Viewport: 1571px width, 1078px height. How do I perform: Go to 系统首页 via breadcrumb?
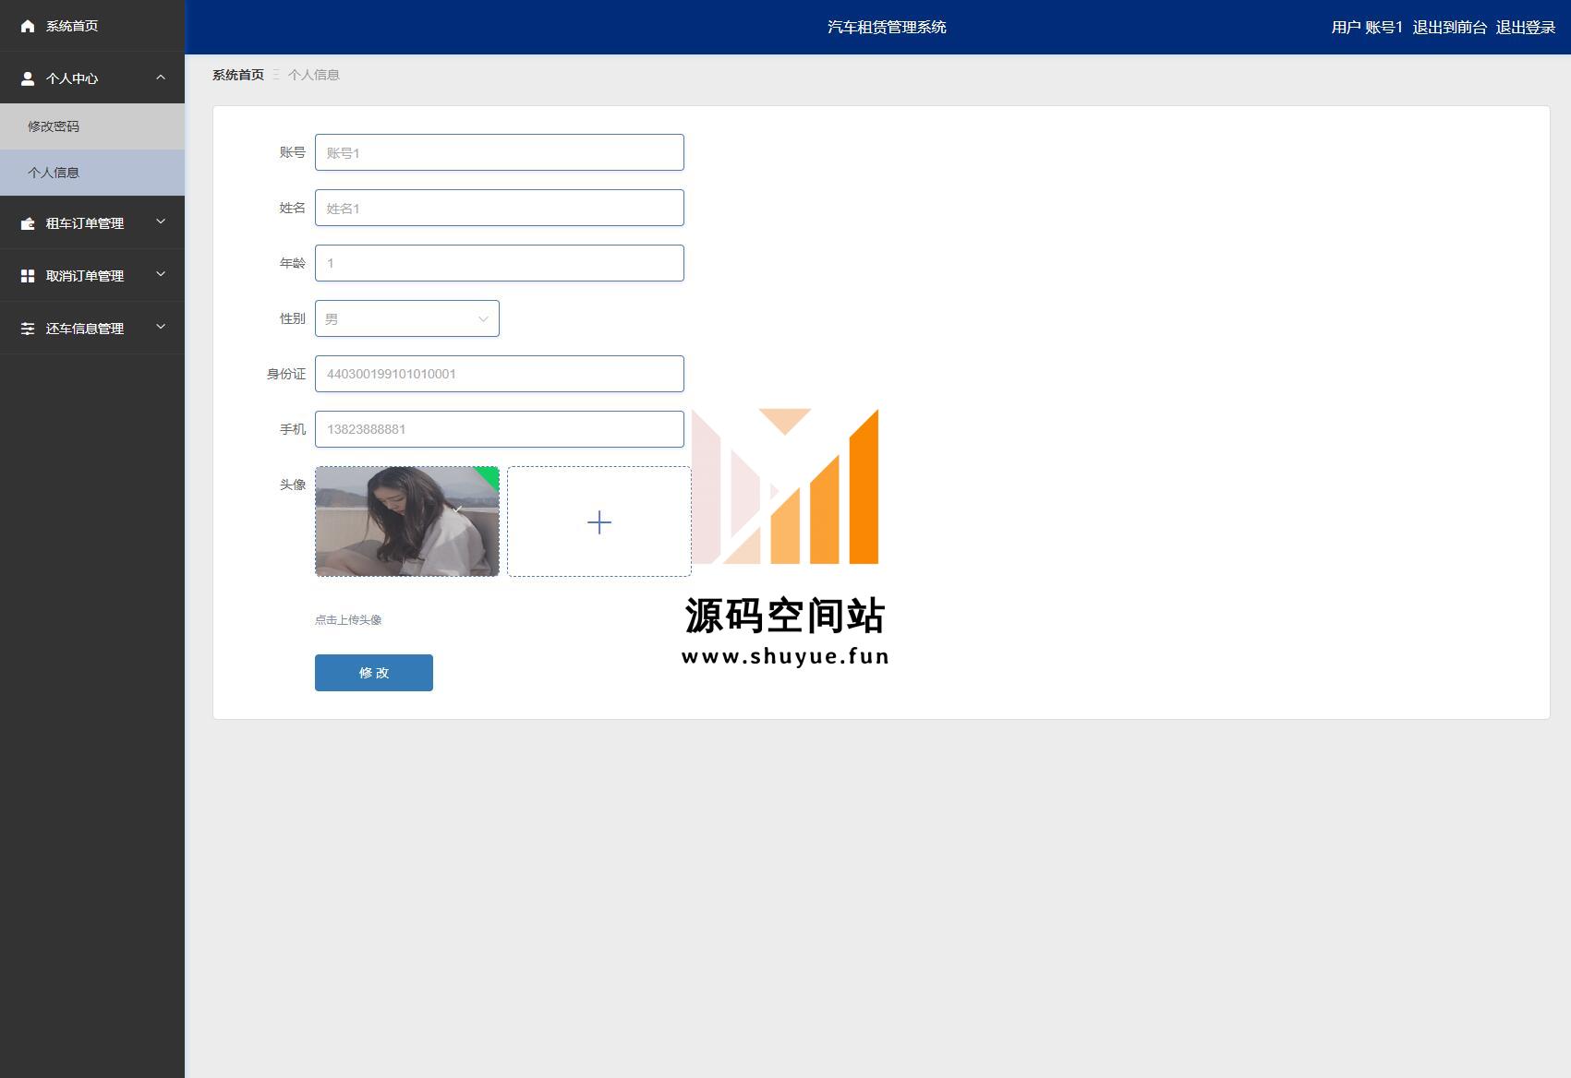[238, 75]
